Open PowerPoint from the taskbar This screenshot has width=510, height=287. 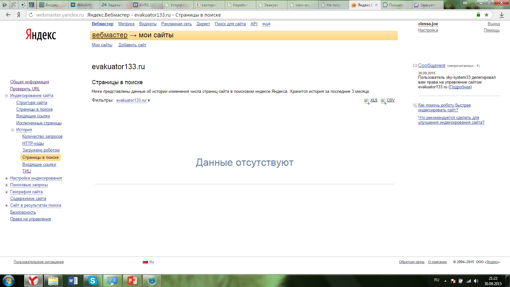coord(132,281)
